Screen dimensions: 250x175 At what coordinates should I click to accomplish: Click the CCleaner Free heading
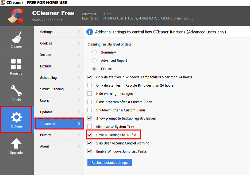click(53, 13)
